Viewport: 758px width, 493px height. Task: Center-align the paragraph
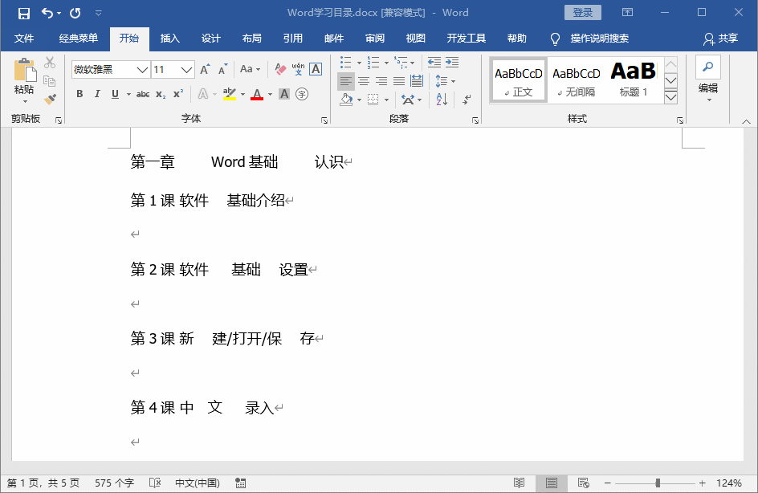click(x=364, y=81)
